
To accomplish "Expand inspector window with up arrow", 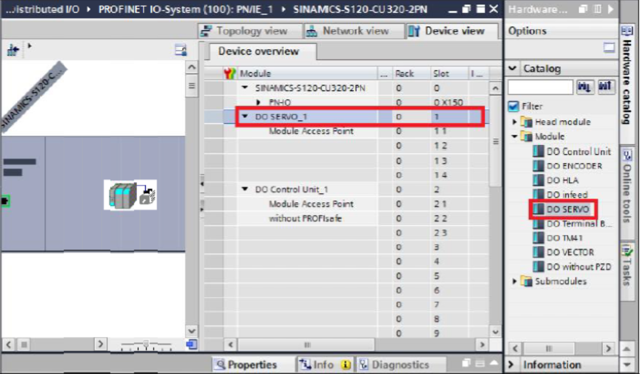I will pos(494,362).
